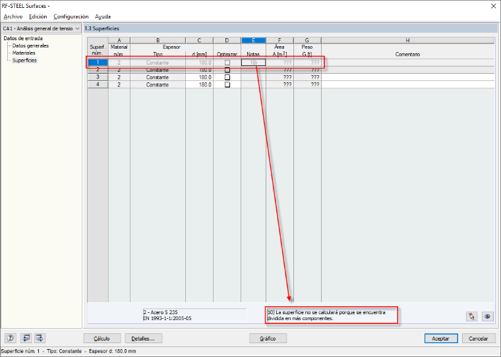Click the Comentario cell in row 4
Screen dimensions: 501x357
pyautogui.click(x=407, y=84)
